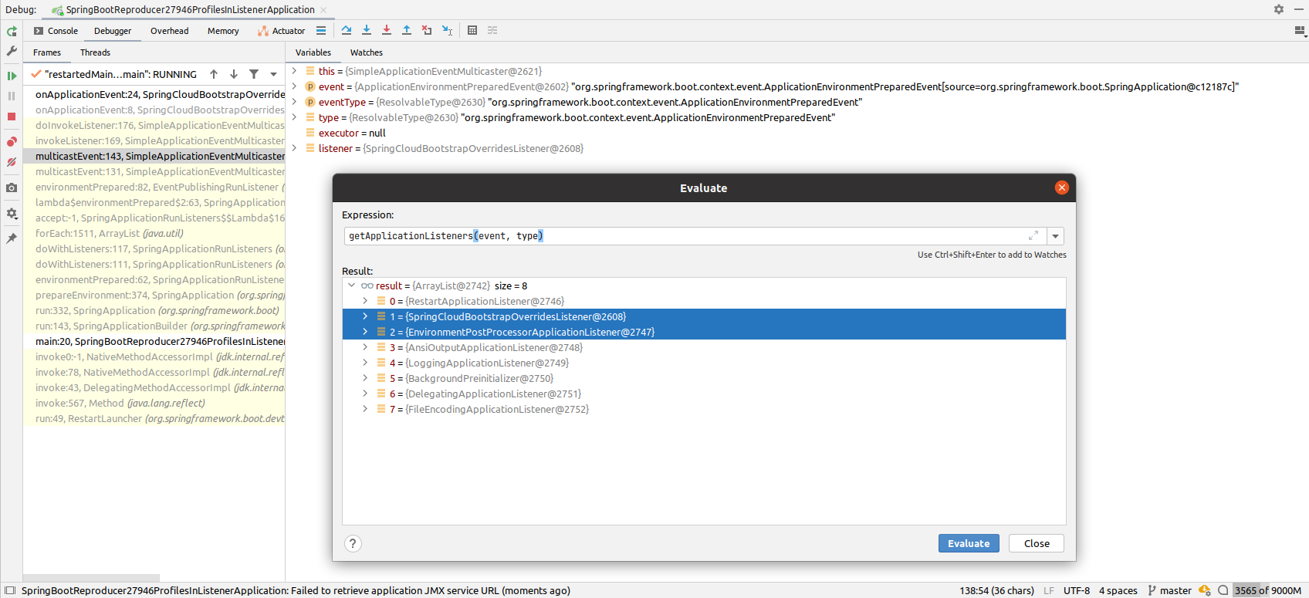Select next frame down arrow
Screen dimensions: 1309x598
pyautogui.click(x=234, y=74)
